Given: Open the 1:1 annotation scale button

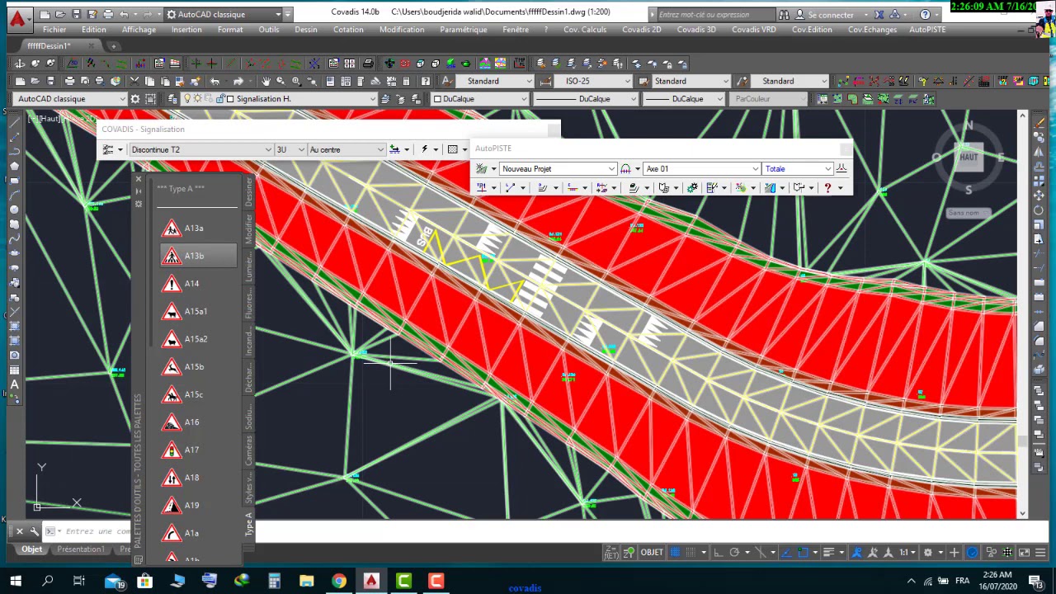Looking at the screenshot, I should pyautogui.click(x=907, y=553).
